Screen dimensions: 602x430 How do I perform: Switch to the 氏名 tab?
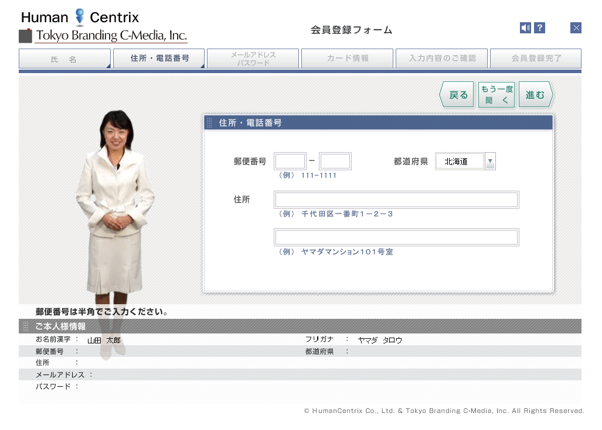(64, 59)
